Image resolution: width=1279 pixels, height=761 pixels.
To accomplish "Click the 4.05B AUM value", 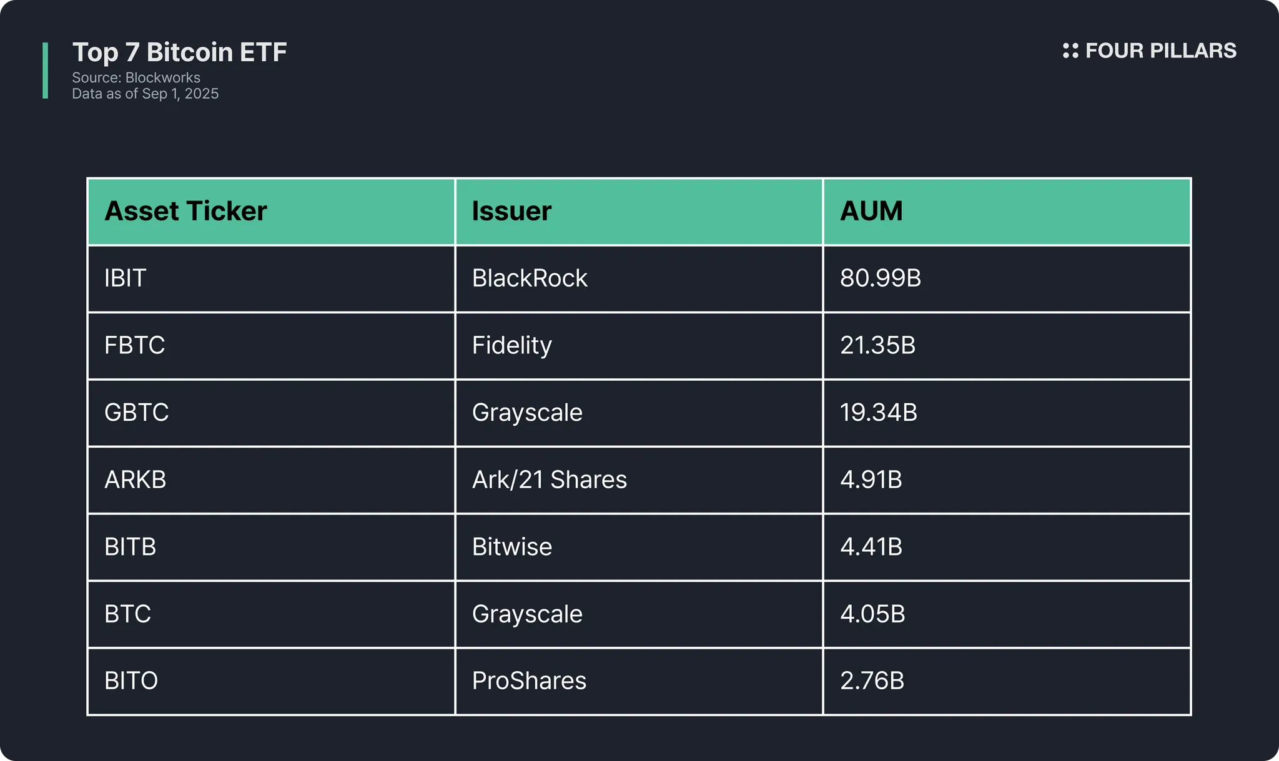I will pyautogui.click(x=872, y=614).
